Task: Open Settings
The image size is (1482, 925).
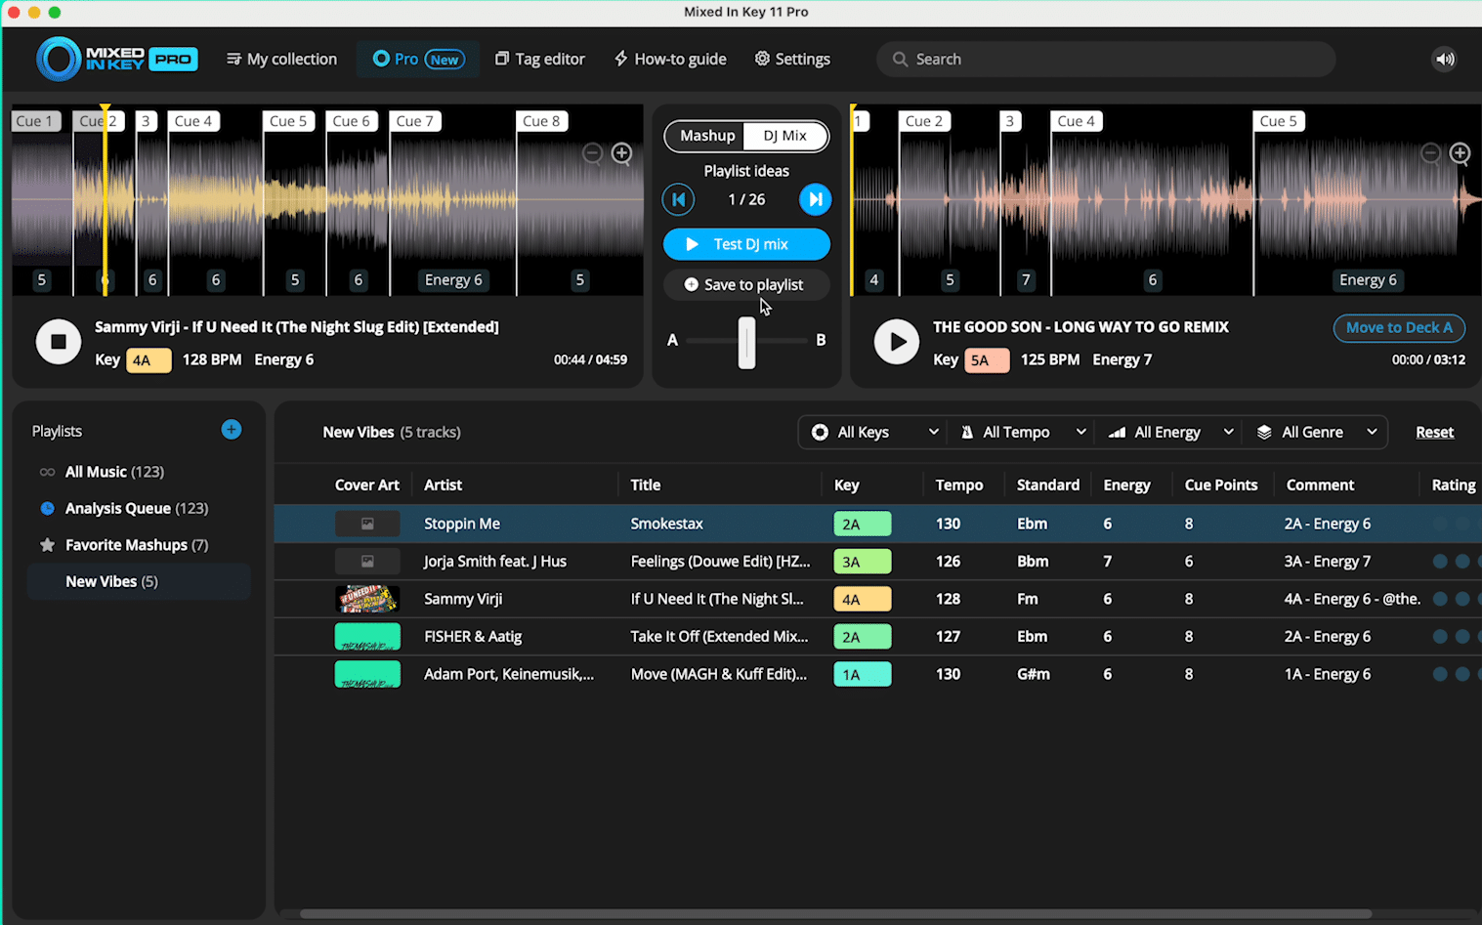Action: click(792, 60)
